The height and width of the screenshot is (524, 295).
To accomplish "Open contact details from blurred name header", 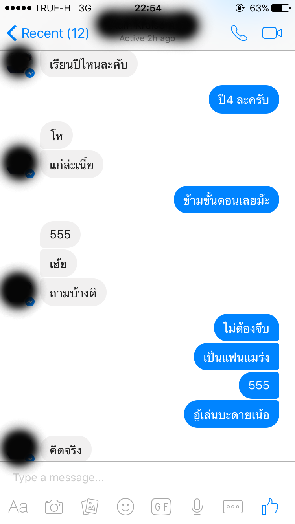I will tap(147, 27).
